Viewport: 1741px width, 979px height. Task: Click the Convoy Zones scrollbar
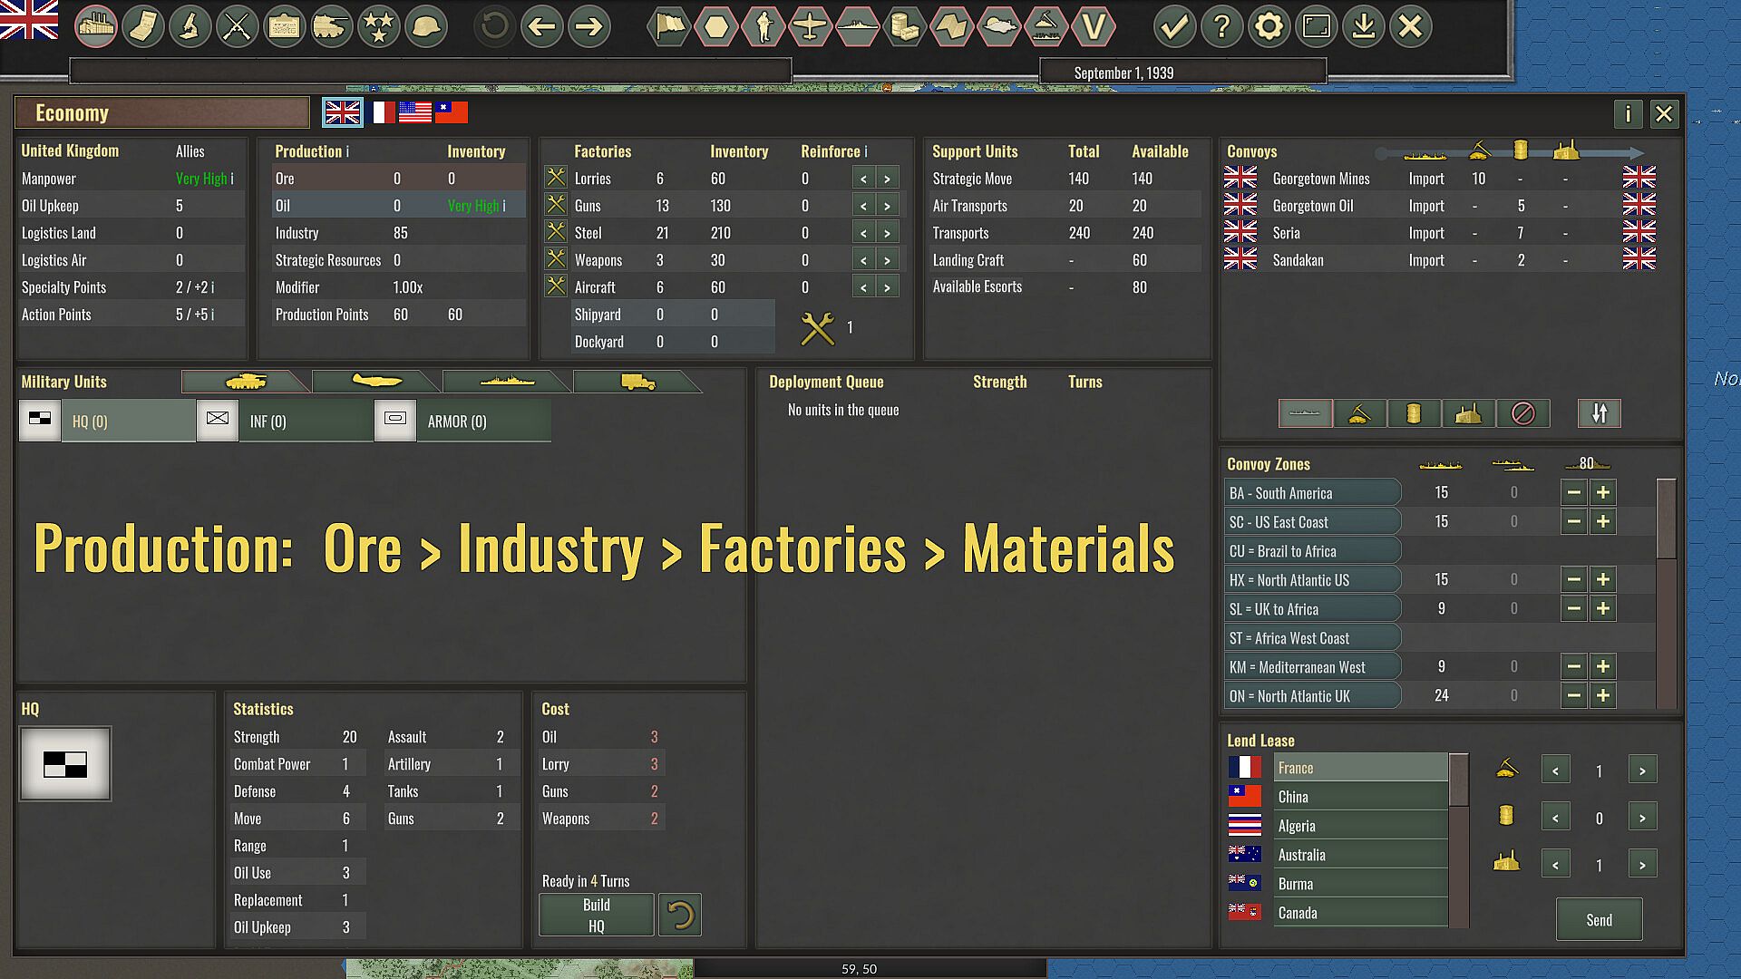click(1666, 519)
